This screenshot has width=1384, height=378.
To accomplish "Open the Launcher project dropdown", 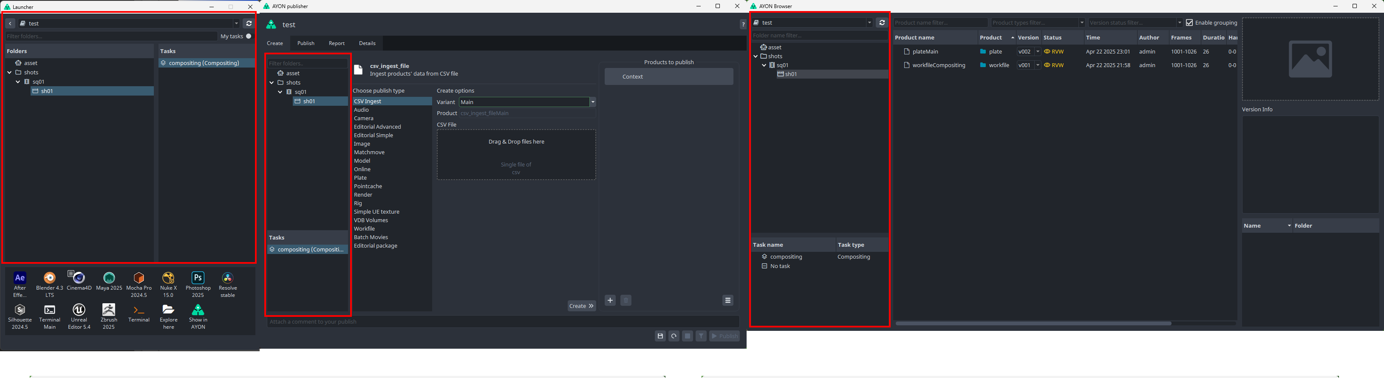I will point(236,24).
